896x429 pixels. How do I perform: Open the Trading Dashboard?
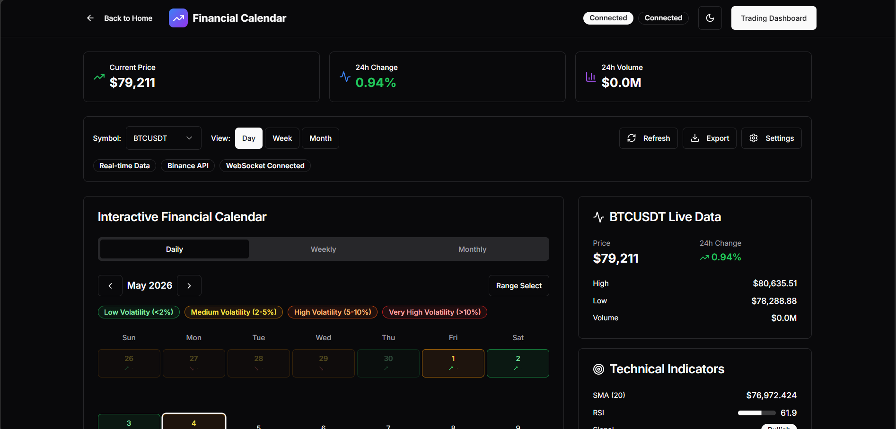pyautogui.click(x=773, y=18)
